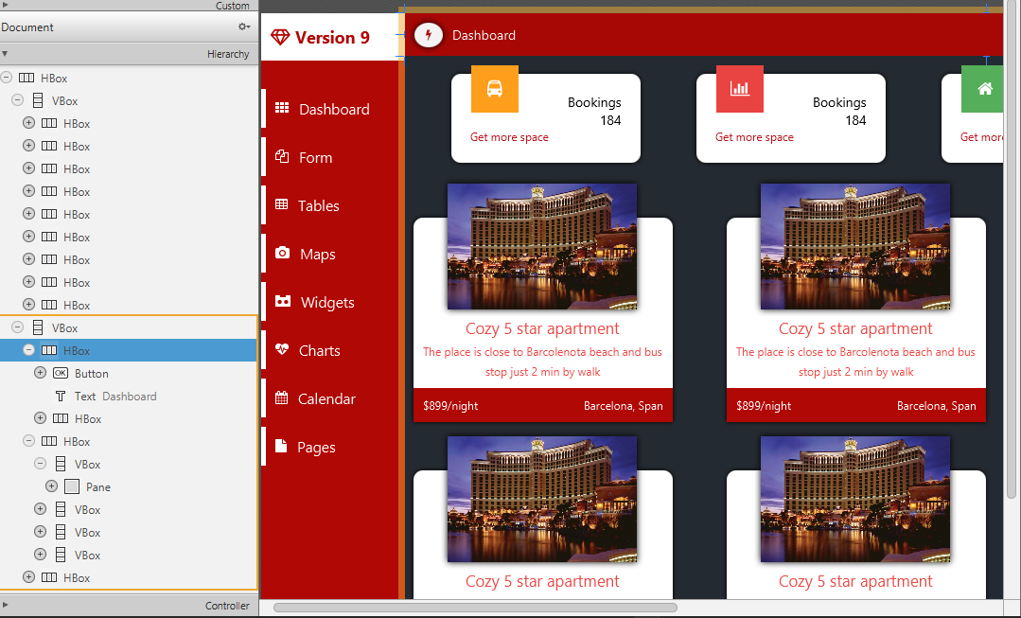The image size is (1021, 618).
Task: Expand the Button node in the Hierarchy
Action: pos(39,373)
